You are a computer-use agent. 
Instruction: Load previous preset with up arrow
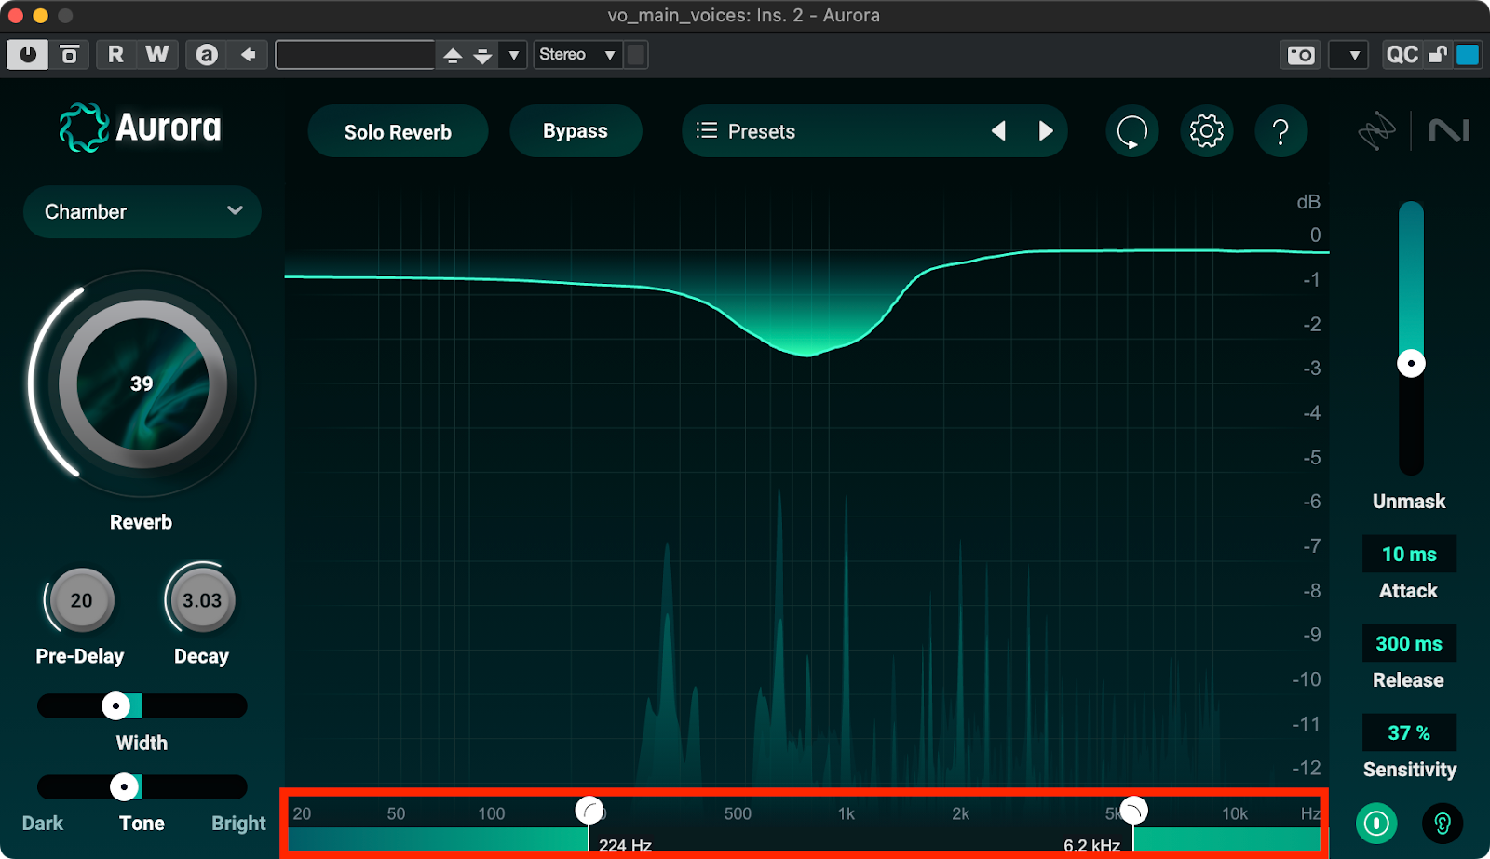(453, 55)
